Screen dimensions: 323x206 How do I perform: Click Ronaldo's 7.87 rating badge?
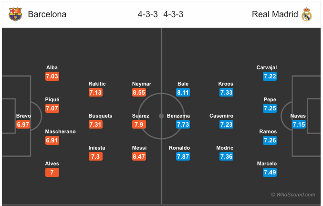click(183, 156)
